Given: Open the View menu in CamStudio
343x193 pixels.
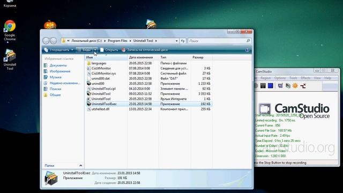Looking at the screenshot, I should tap(317, 78).
